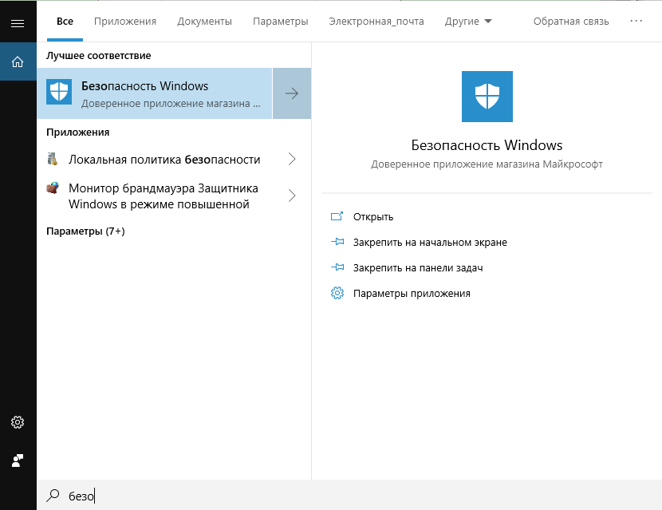The width and height of the screenshot is (662, 510).
Task: Expand the best match arrow button
Action: click(x=292, y=93)
